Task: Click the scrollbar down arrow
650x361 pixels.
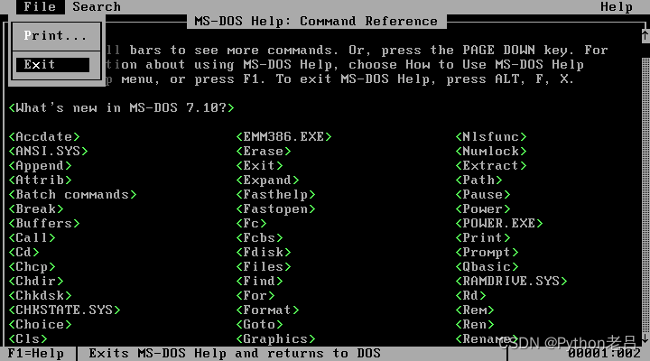Action: point(645,339)
